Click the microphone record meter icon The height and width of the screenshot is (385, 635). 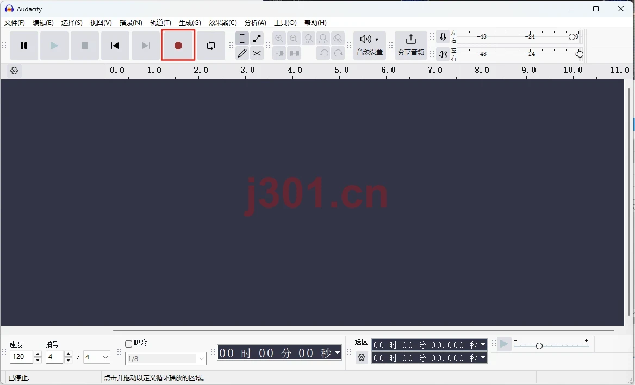point(443,37)
